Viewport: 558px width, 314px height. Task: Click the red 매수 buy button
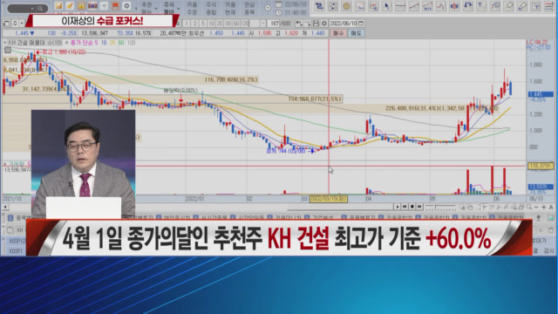pyautogui.click(x=338, y=33)
